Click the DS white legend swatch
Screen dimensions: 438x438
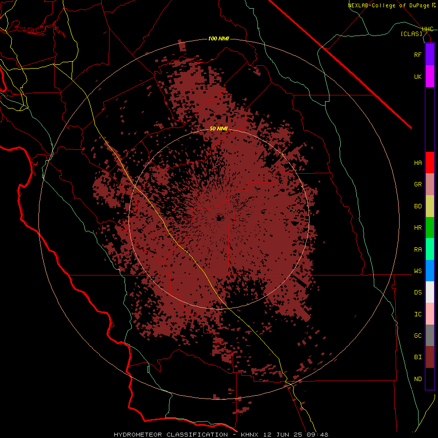click(430, 292)
